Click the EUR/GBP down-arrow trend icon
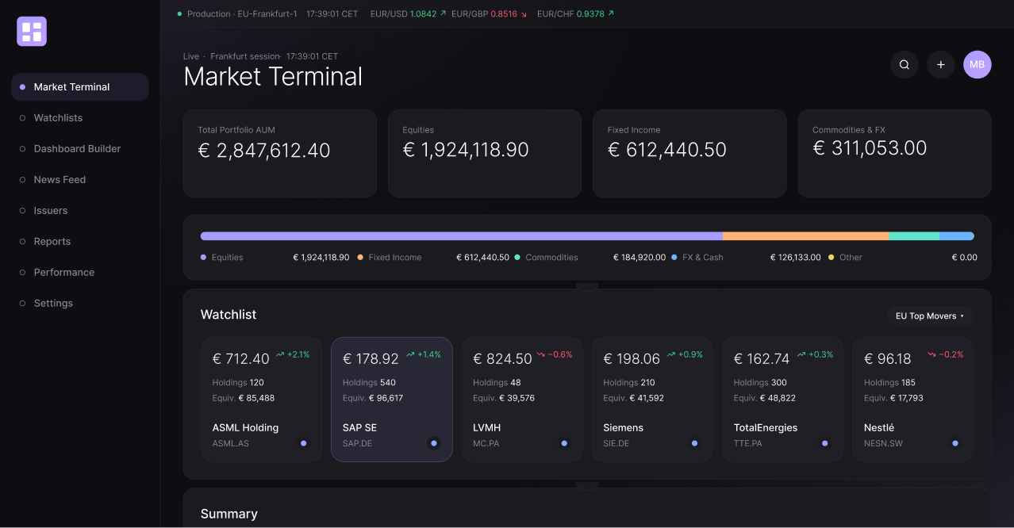Viewport: 1014px width, 528px height. pos(524,14)
